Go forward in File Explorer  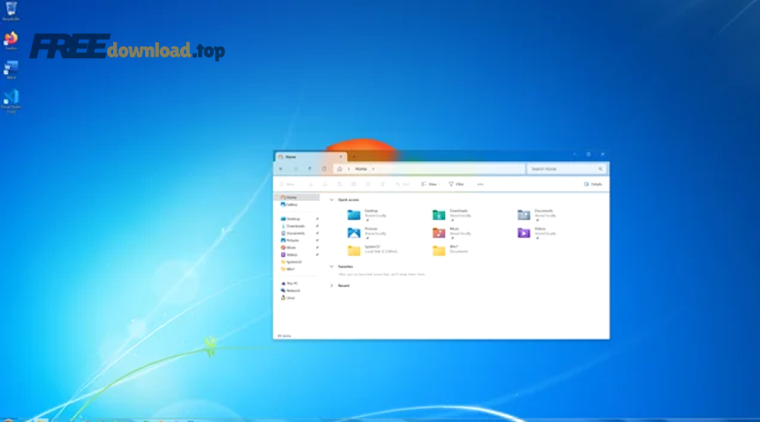click(x=296, y=169)
